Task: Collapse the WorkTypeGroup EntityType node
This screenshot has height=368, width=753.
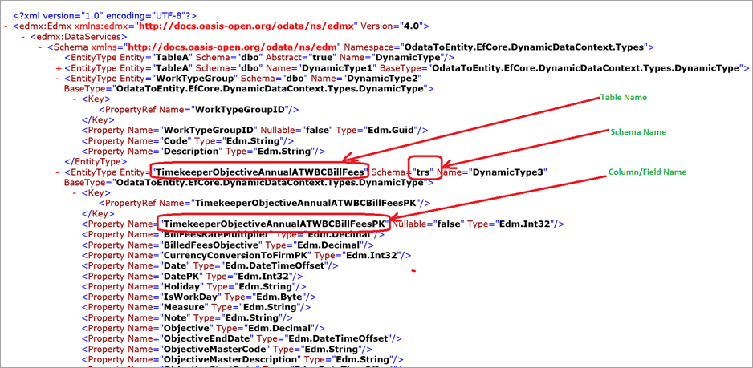Action: point(58,79)
